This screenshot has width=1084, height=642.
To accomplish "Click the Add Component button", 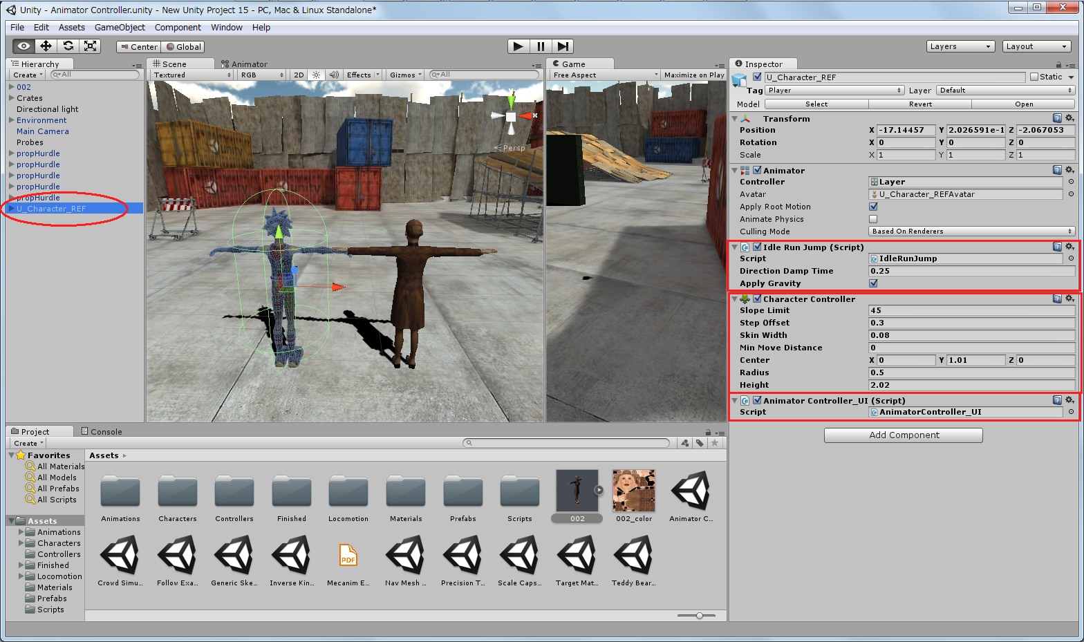I will (904, 435).
